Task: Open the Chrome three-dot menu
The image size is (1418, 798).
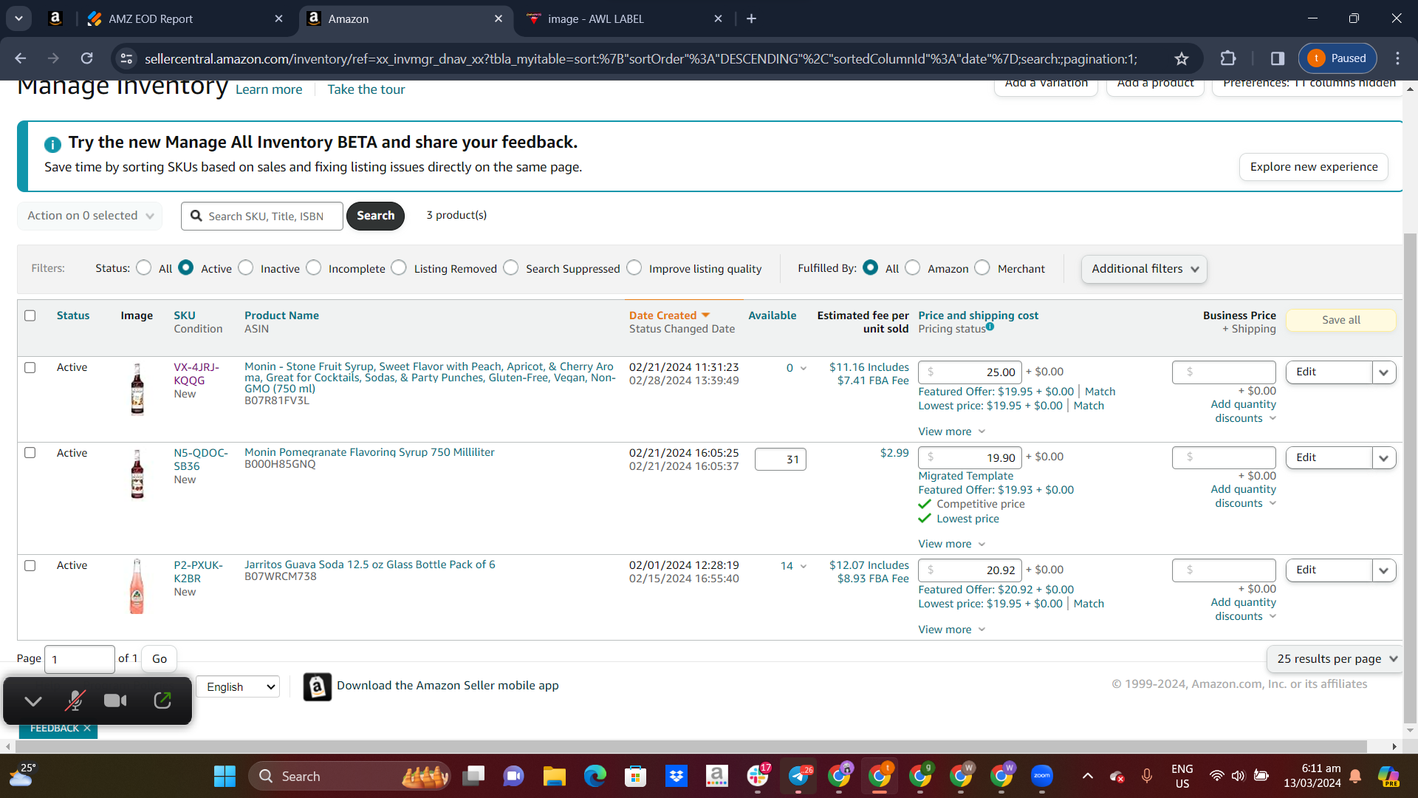Action: tap(1397, 58)
